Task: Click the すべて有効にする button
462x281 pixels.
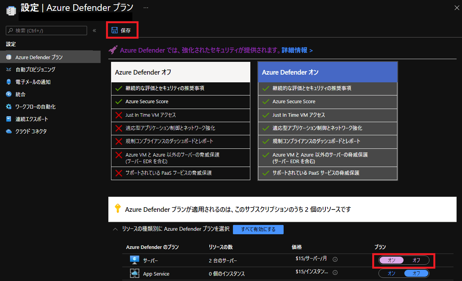Action: 258,230
